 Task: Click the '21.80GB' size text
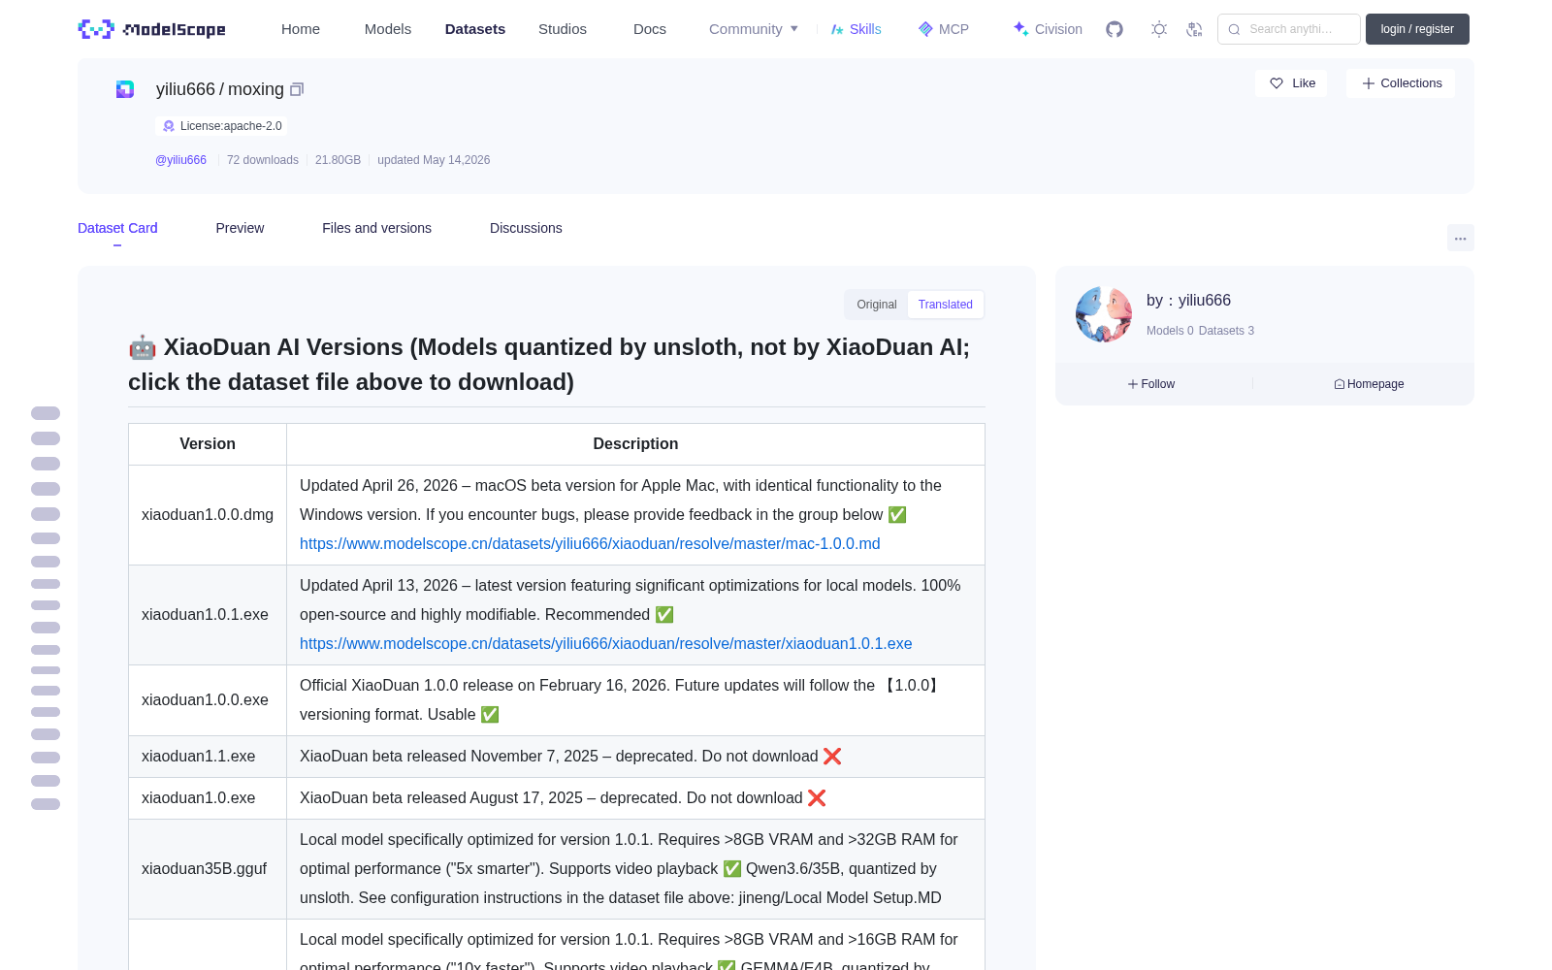(x=338, y=160)
